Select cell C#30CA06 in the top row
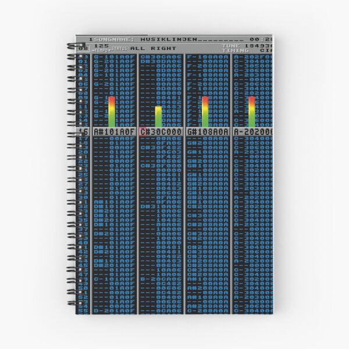Image resolution: width=349 pixels, height=349 pixels. tap(161, 57)
